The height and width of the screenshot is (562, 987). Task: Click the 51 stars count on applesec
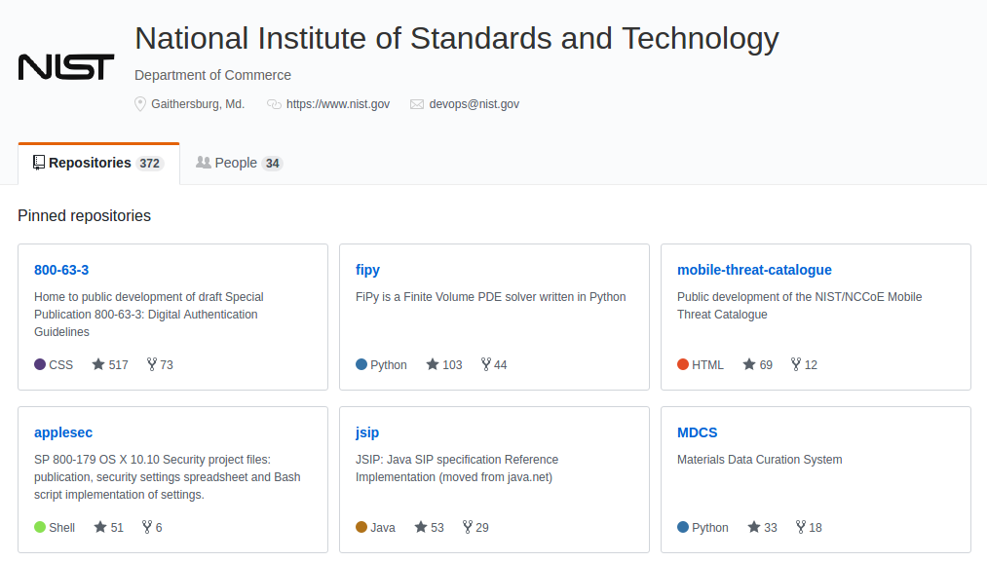(117, 527)
